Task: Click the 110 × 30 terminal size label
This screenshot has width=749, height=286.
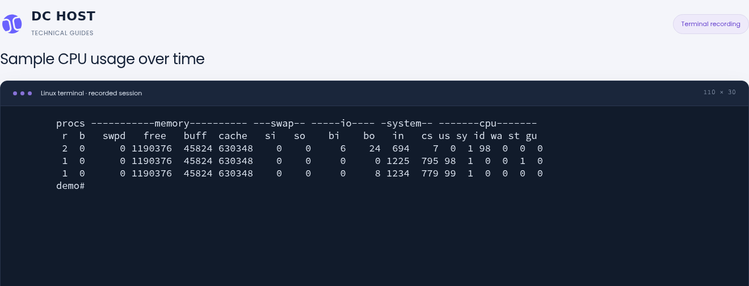Action: [719, 92]
